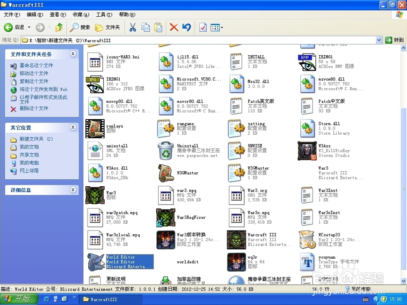Open the Views dropdown button
Viewport: 407px width, 305px height.
tap(217, 27)
